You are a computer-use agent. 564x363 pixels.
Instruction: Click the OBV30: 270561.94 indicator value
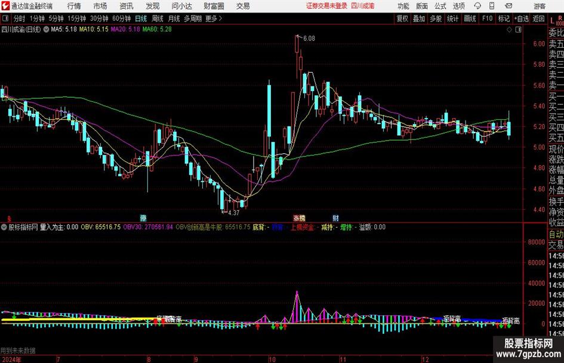pos(148,227)
